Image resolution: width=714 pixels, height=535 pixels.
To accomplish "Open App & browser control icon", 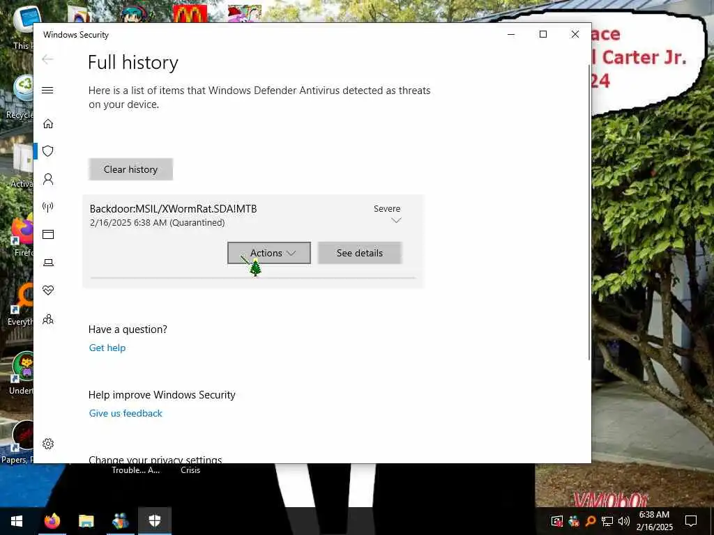I will tap(48, 234).
